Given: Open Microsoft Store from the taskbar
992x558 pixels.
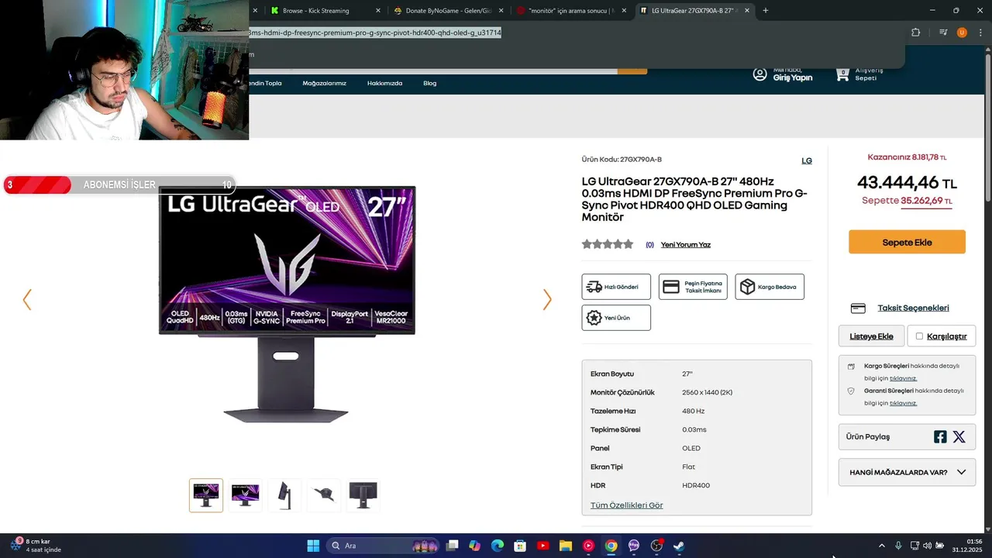Looking at the screenshot, I should coord(520,546).
